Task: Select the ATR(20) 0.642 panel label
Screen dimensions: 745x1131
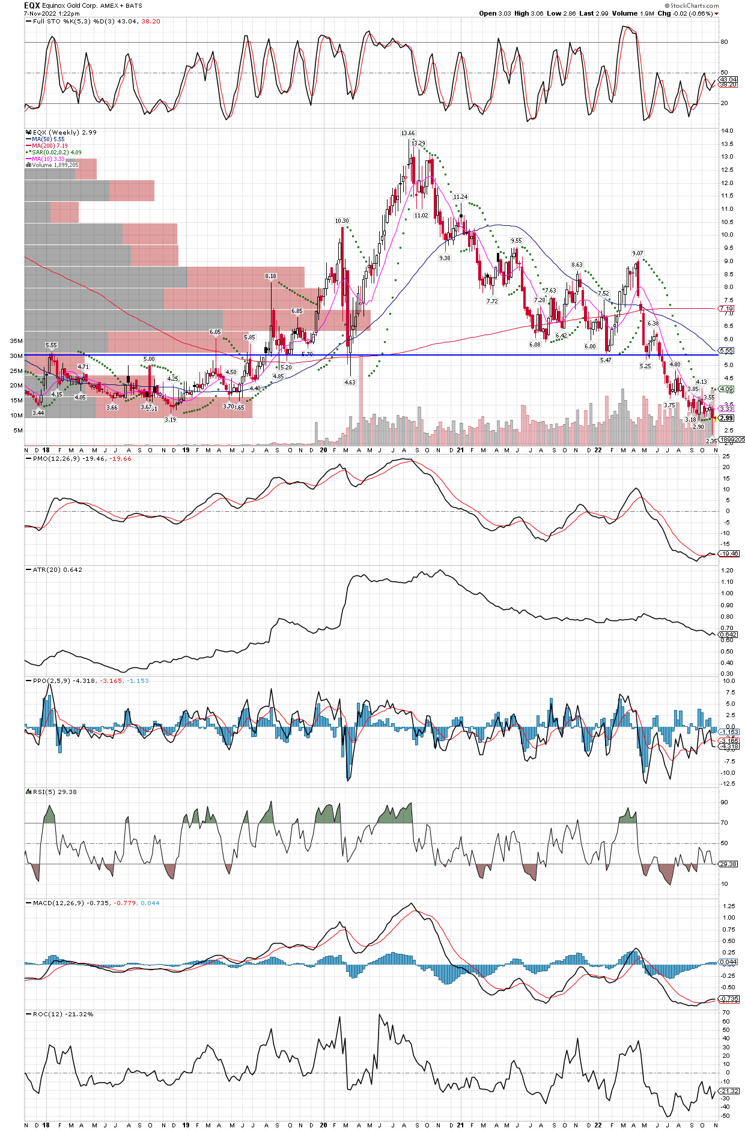Action: pos(57,570)
